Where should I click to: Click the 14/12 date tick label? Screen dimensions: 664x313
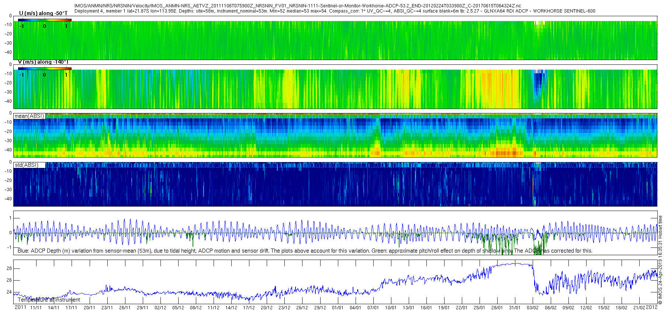[231, 308]
